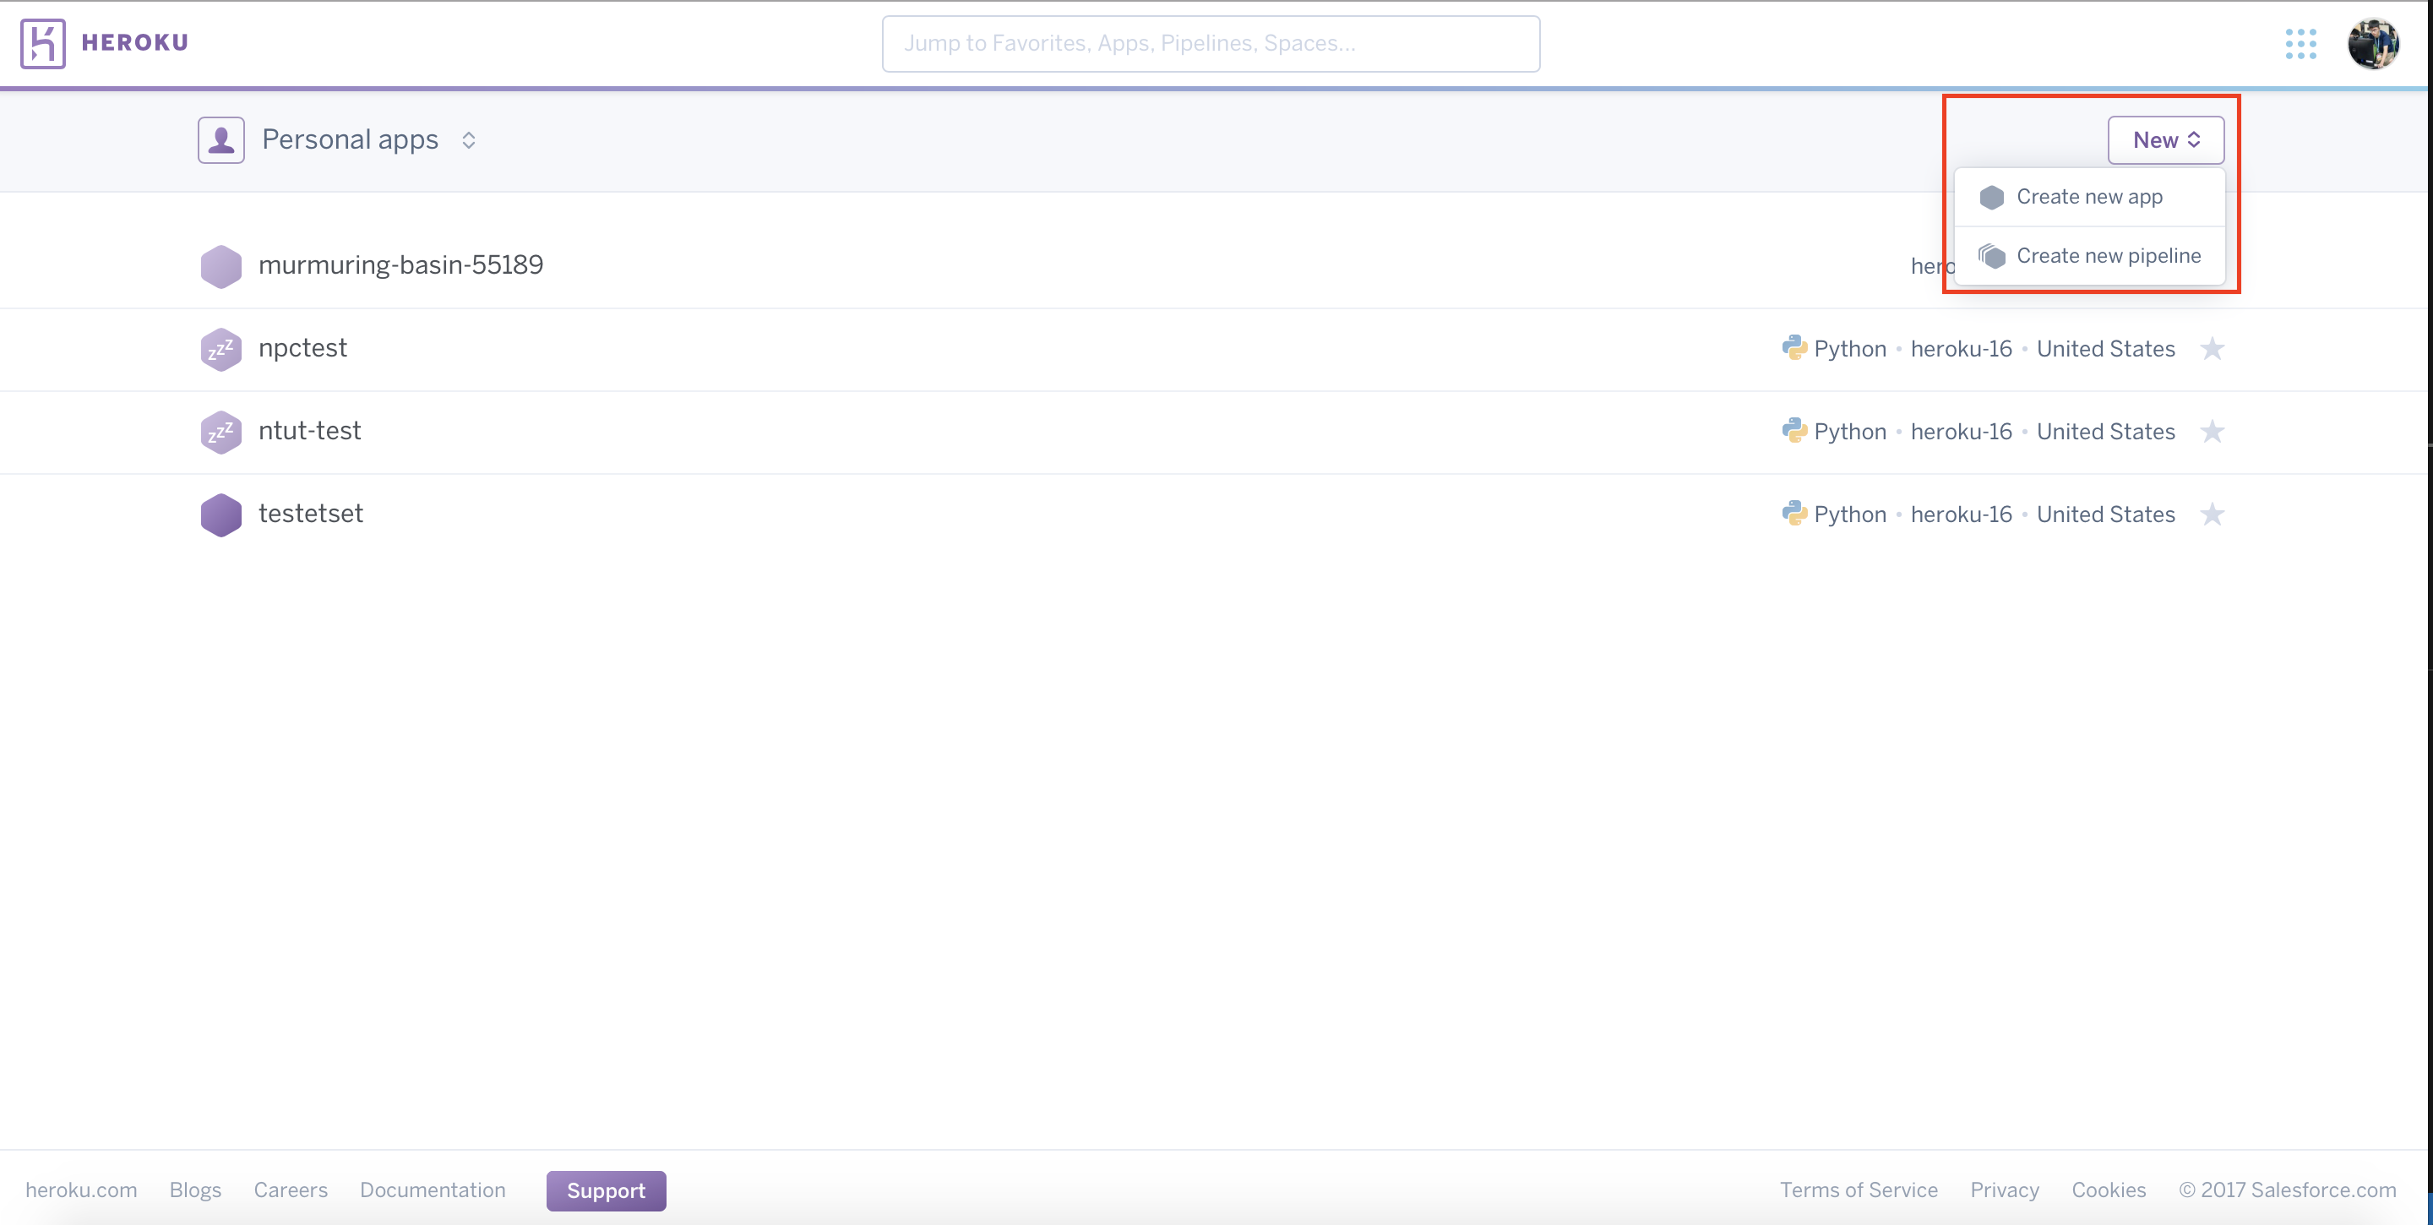The image size is (2433, 1225).
Task: Open the Documentation footer link
Action: (433, 1190)
